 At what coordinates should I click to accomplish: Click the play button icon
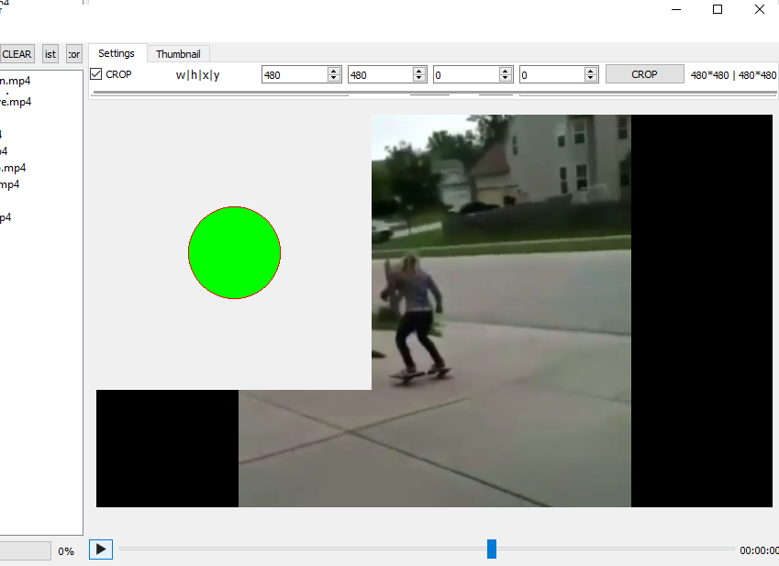(101, 549)
